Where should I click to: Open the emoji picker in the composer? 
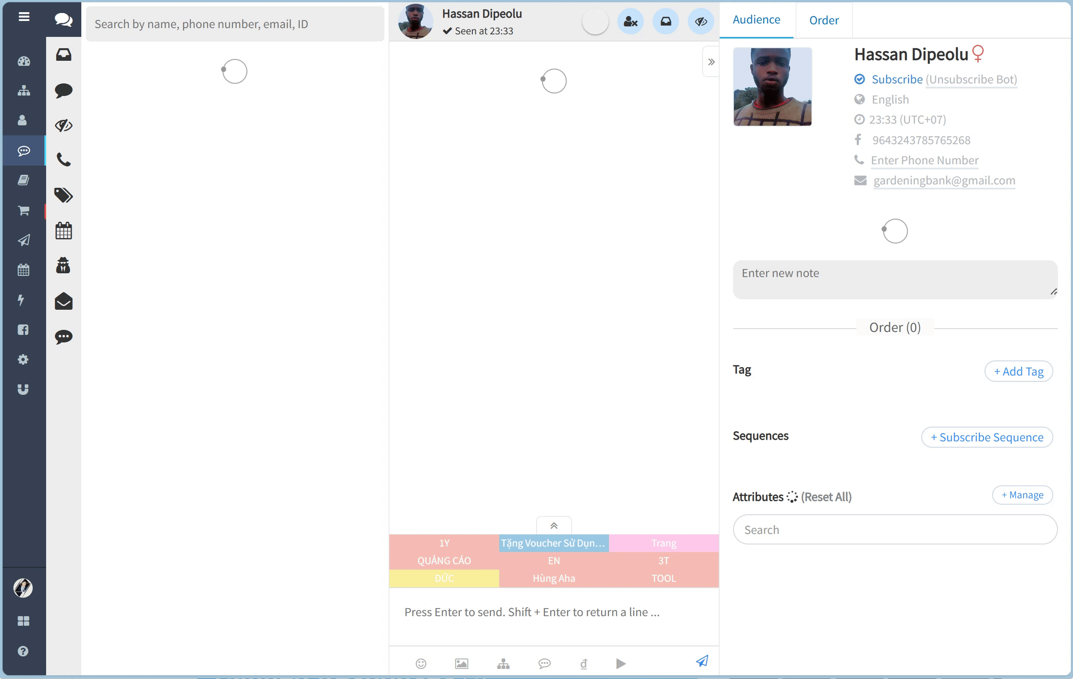(421, 663)
